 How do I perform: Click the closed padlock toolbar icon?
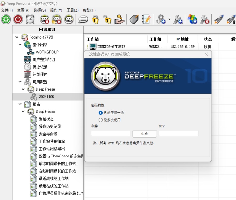click(95, 19)
